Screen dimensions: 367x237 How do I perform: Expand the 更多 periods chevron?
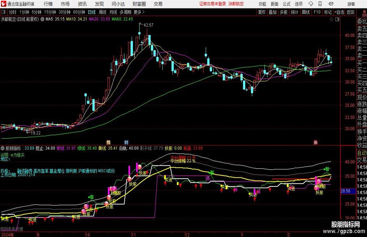143,12
